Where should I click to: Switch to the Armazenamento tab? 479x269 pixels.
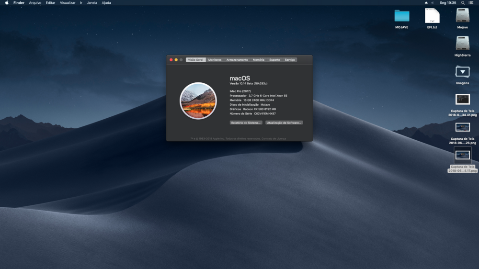click(x=237, y=60)
